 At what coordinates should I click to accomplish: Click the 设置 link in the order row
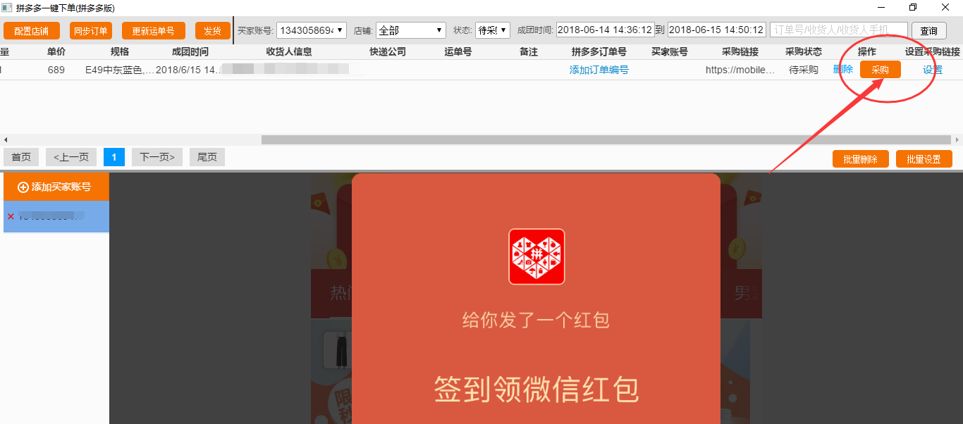pyautogui.click(x=933, y=70)
